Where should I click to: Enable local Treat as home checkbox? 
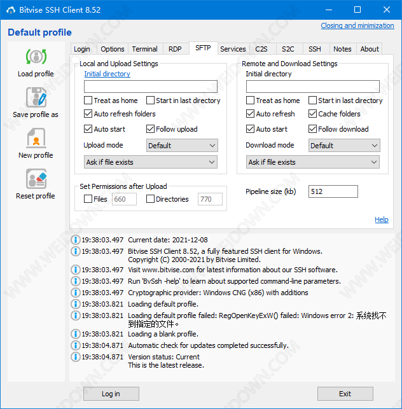(x=88, y=101)
